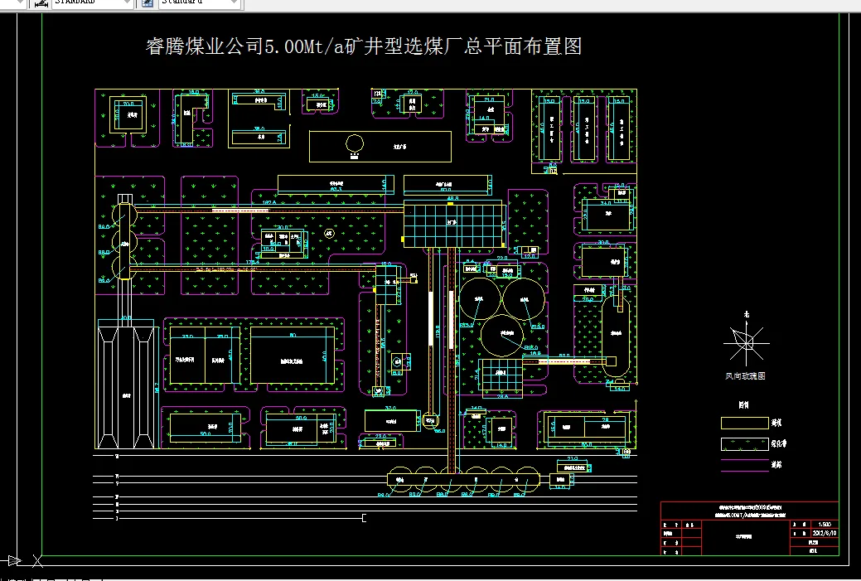Click the paper space arrow marker bottom left
Viewport: 861px width, 581px height.
(12, 561)
